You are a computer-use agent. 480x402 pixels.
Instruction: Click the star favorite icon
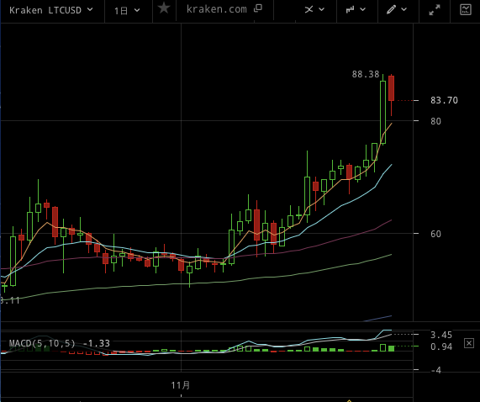pyautogui.click(x=164, y=8)
